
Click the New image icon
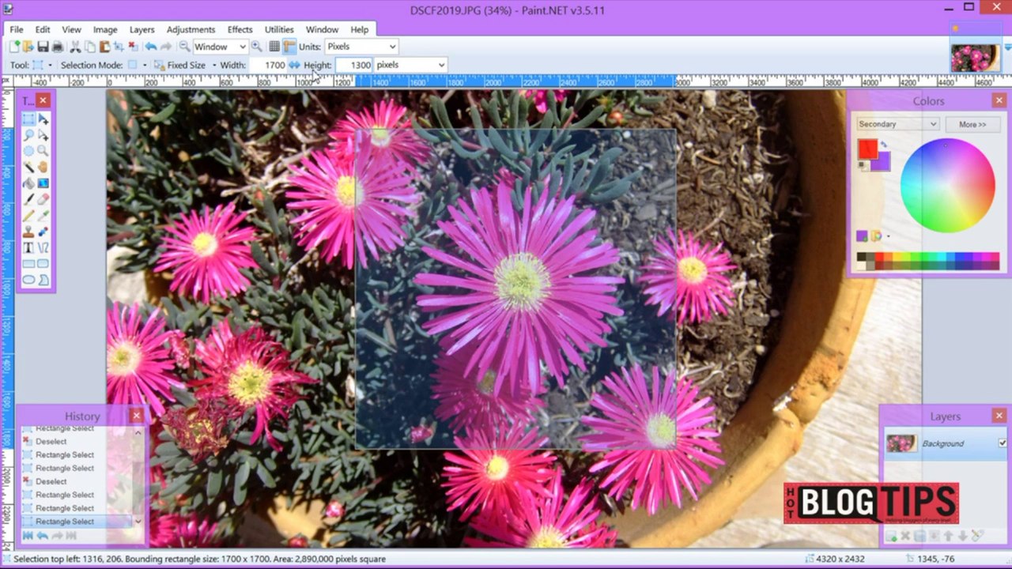pos(14,47)
